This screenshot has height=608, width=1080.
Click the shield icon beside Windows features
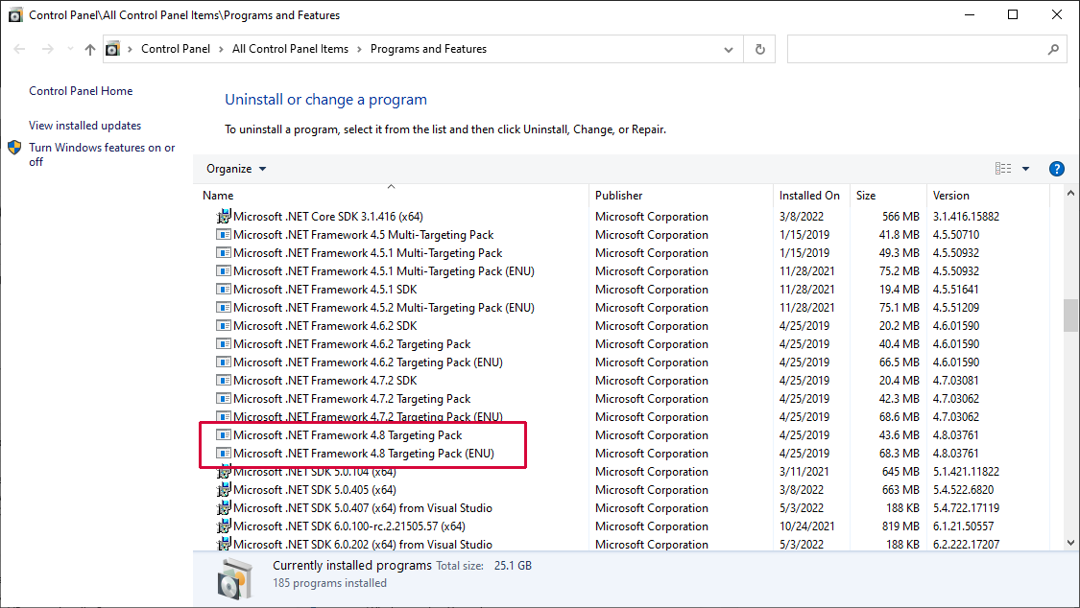point(14,147)
